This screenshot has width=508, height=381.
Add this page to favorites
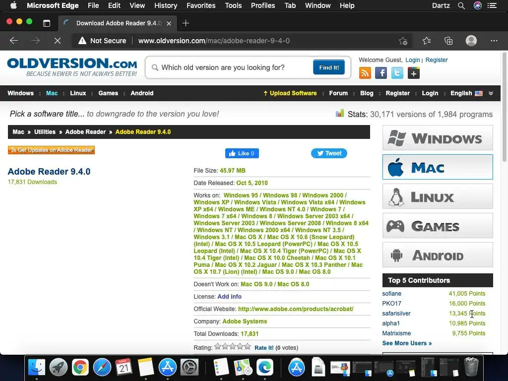point(403,41)
